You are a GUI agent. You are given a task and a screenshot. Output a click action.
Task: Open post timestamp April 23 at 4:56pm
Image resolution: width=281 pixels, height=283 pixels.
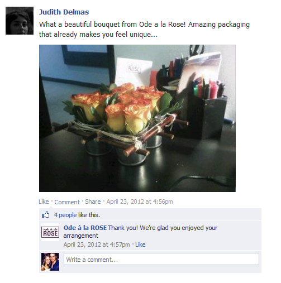pyautogui.click(x=140, y=202)
